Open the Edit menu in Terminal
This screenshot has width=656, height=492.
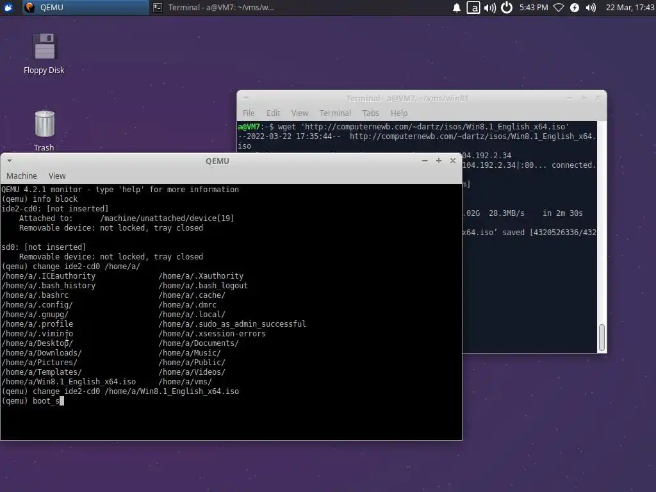[x=273, y=113]
